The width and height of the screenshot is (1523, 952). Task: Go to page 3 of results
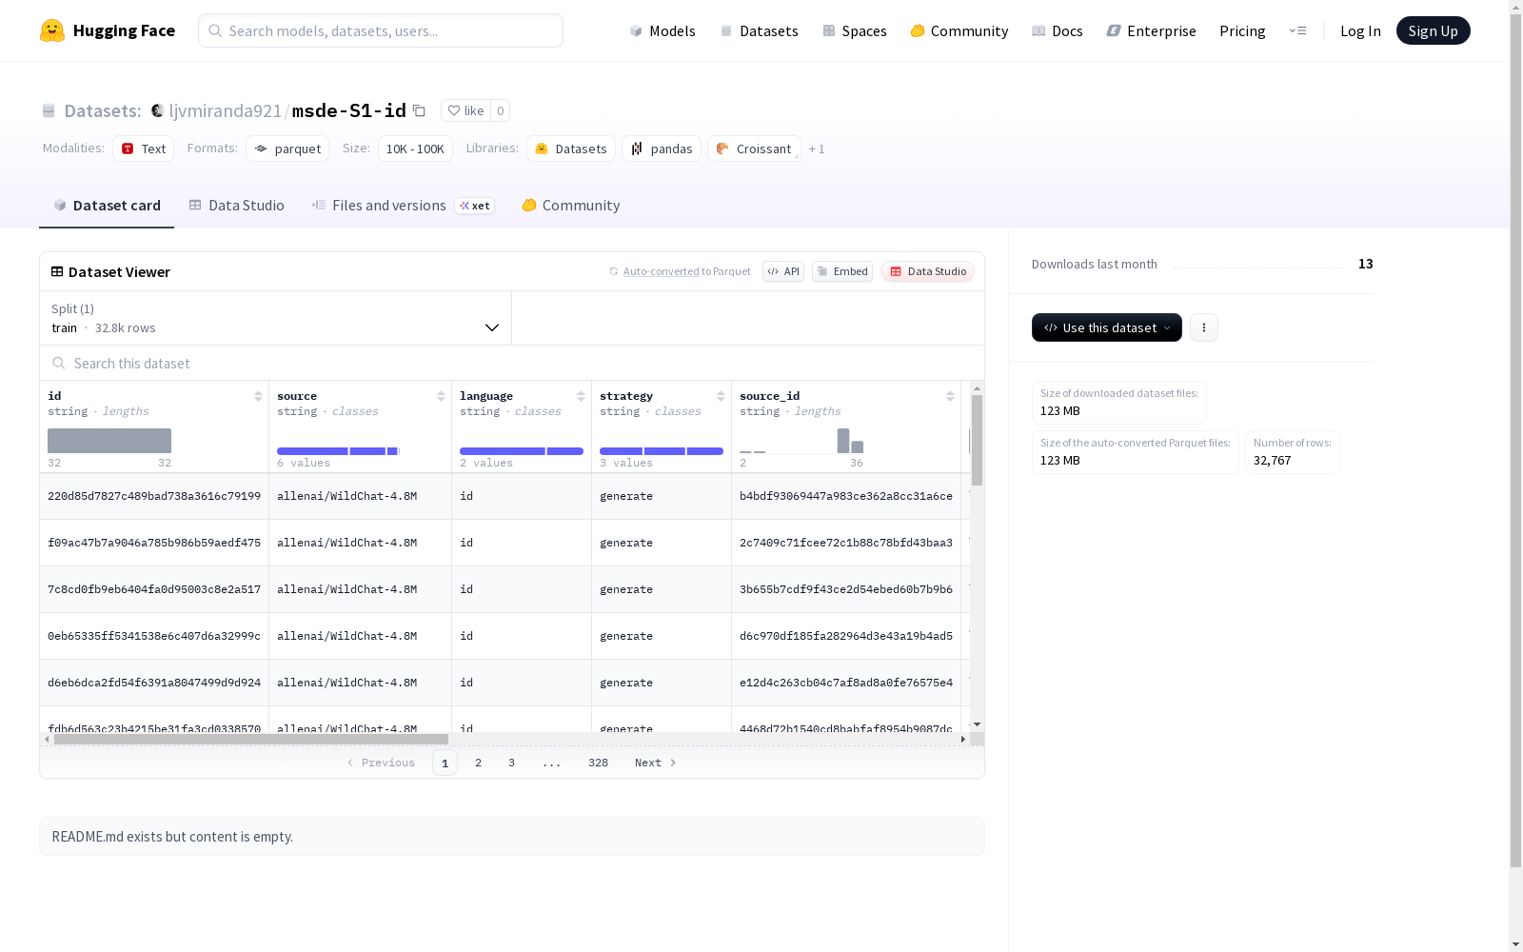(511, 763)
